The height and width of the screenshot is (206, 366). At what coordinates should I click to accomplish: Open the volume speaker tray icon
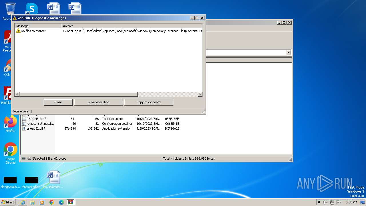click(325, 202)
